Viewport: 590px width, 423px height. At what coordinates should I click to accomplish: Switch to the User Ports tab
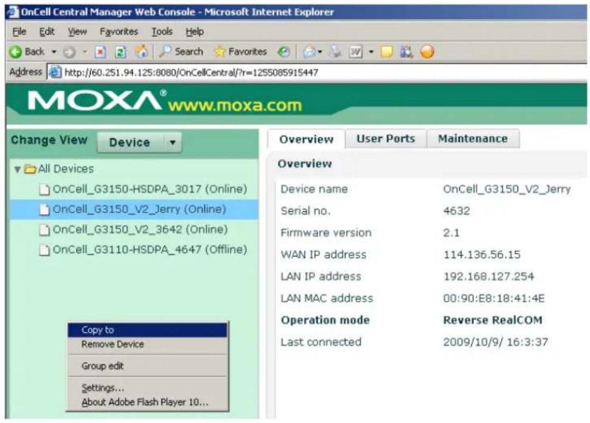point(386,139)
